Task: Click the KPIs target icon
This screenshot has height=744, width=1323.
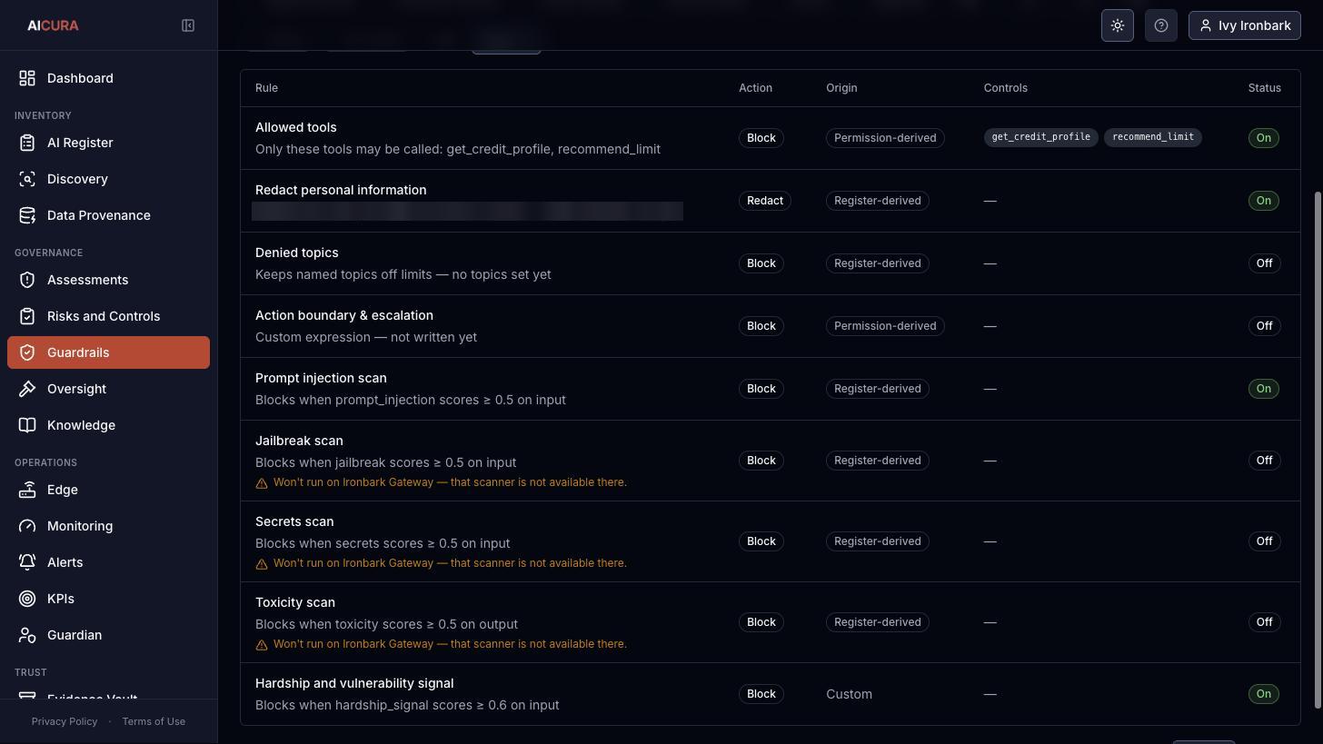Action: point(27,599)
